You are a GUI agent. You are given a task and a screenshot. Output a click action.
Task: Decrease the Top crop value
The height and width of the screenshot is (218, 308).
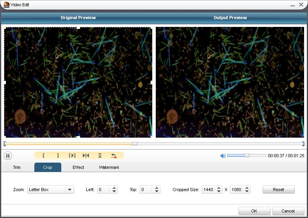[157, 191]
